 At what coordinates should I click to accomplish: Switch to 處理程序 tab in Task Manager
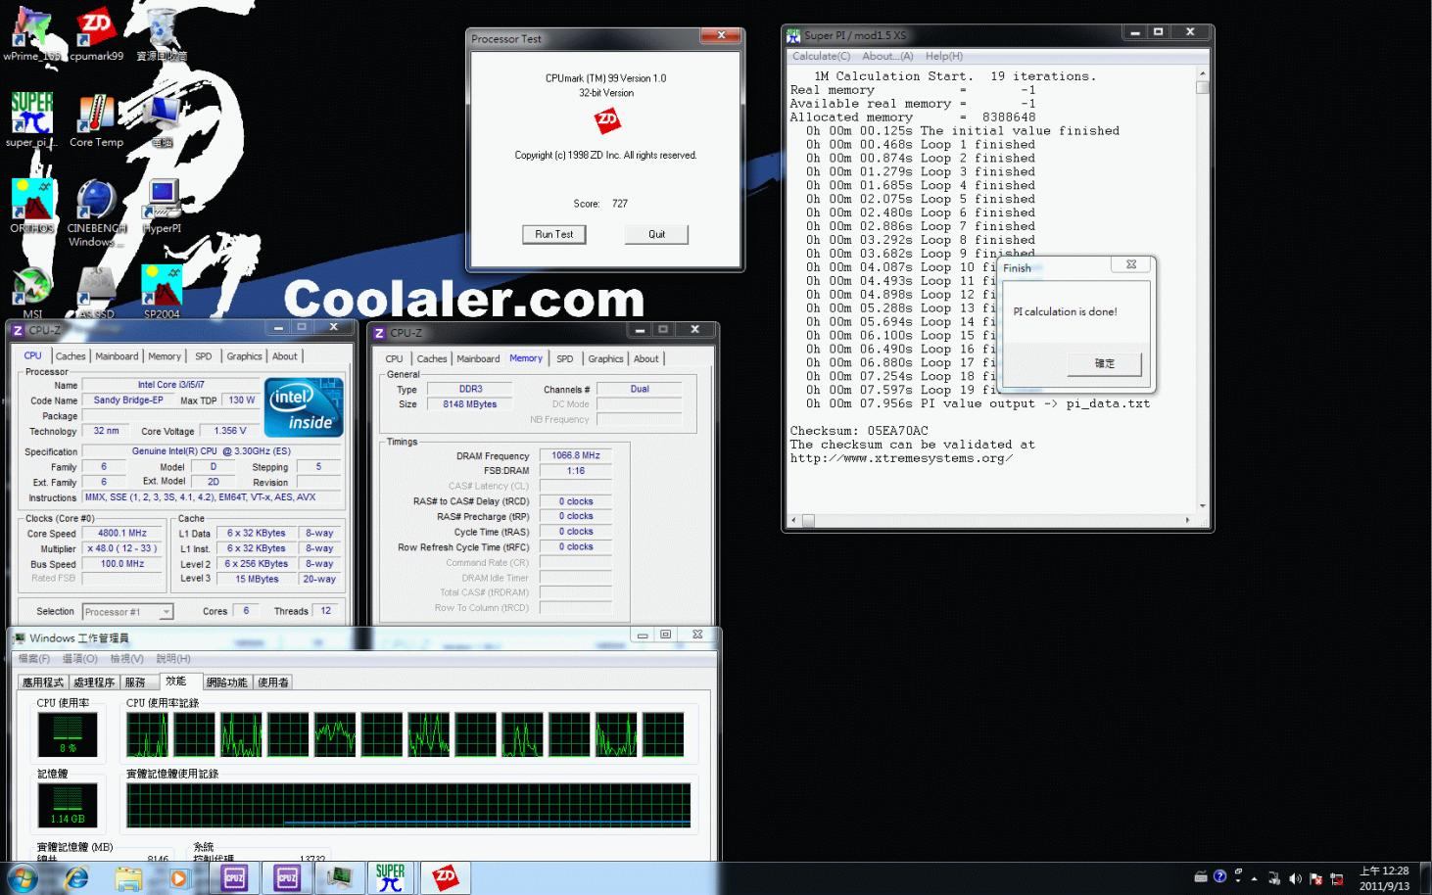[x=94, y=683]
